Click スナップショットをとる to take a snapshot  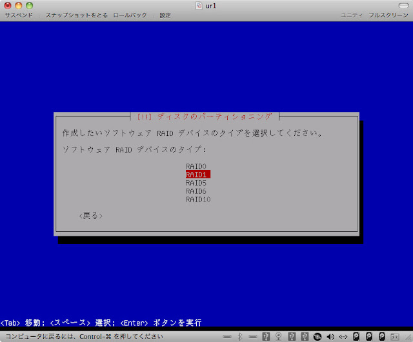coord(77,15)
